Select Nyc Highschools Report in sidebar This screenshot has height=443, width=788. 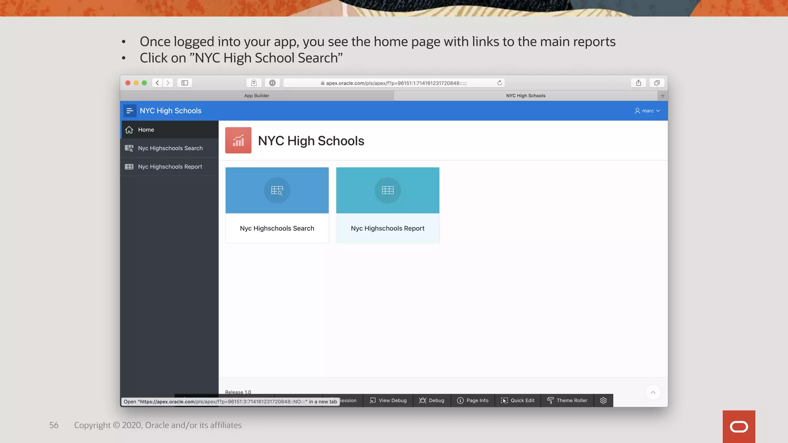tap(169, 167)
